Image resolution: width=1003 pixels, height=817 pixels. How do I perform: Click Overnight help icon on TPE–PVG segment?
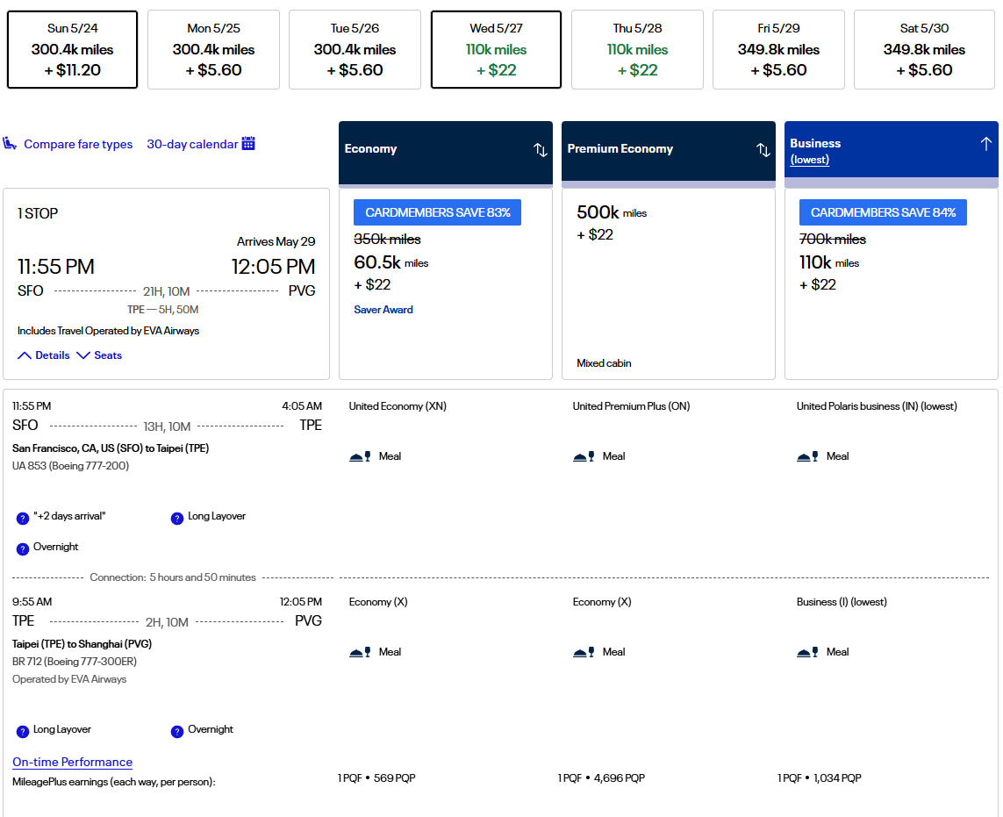click(x=177, y=731)
